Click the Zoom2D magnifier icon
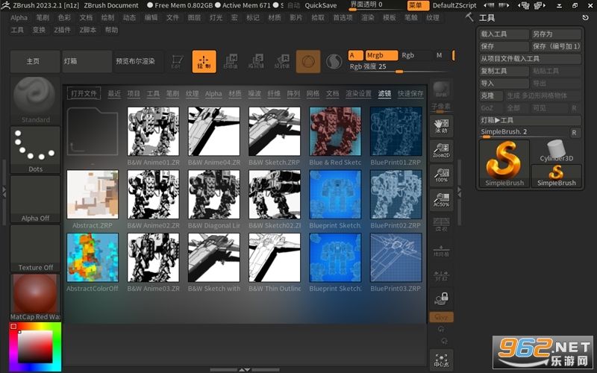597x373 pixels. click(441, 151)
